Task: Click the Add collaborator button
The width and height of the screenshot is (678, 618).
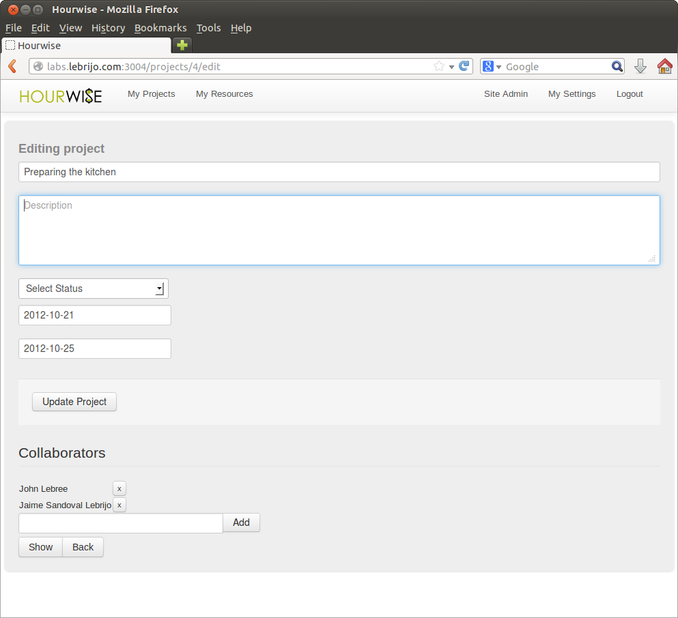Action: coord(241,523)
